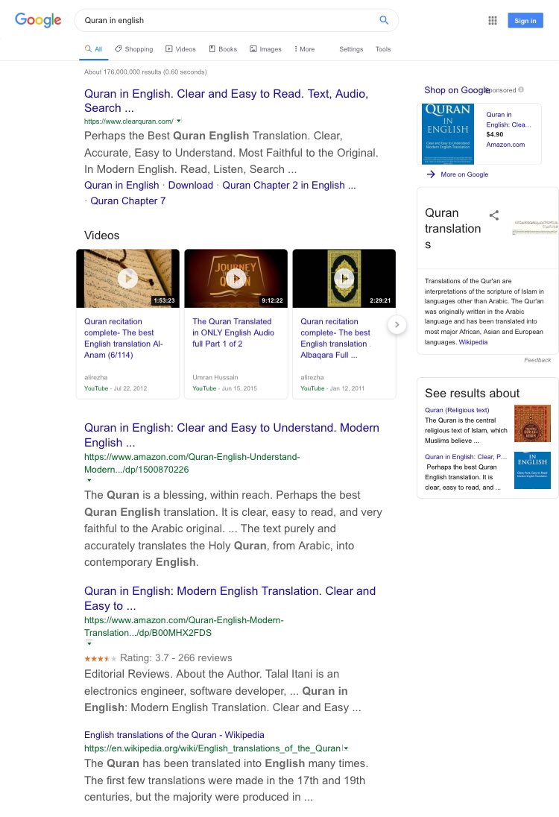Click the Sign in button
The height and width of the screenshot is (817, 559).
525,20
